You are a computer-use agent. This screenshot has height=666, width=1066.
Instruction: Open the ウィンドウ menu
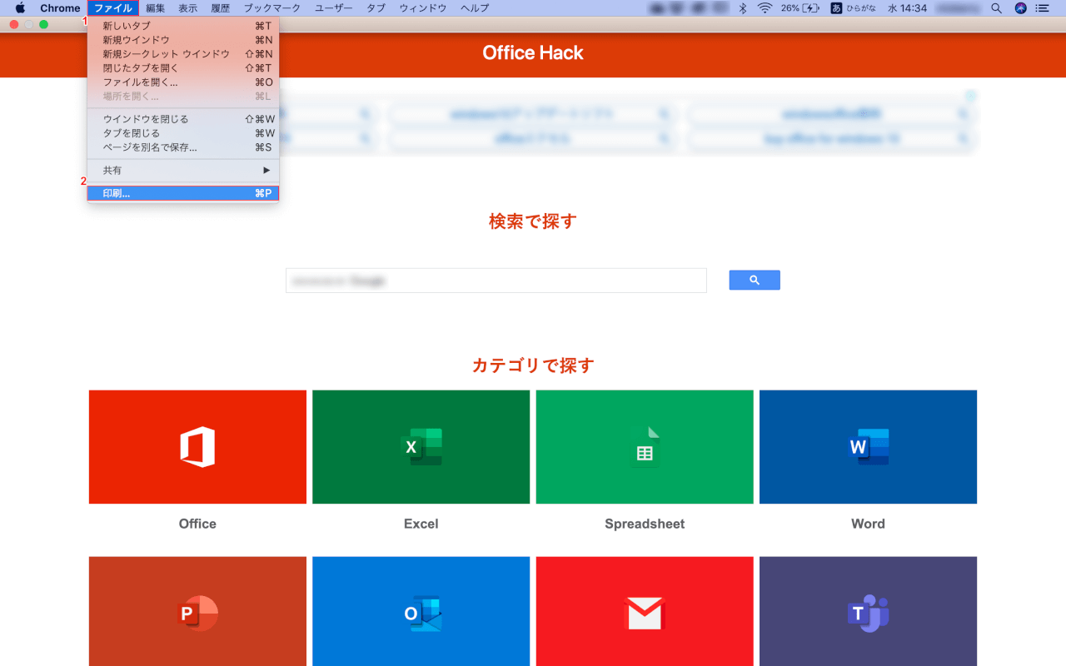pos(423,8)
